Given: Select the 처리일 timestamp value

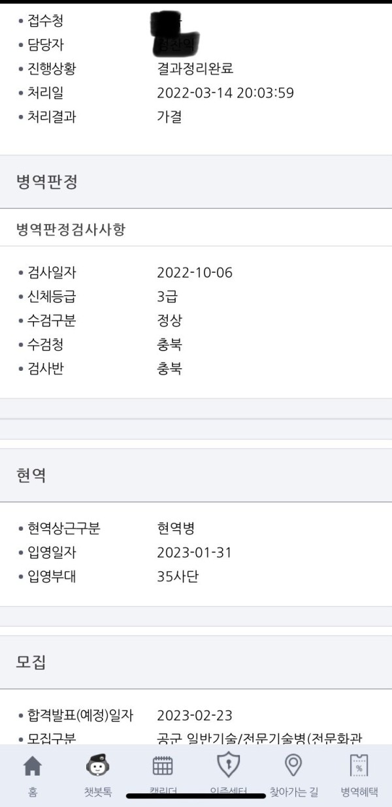Looking at the screenshot, I should click(225, 93).
